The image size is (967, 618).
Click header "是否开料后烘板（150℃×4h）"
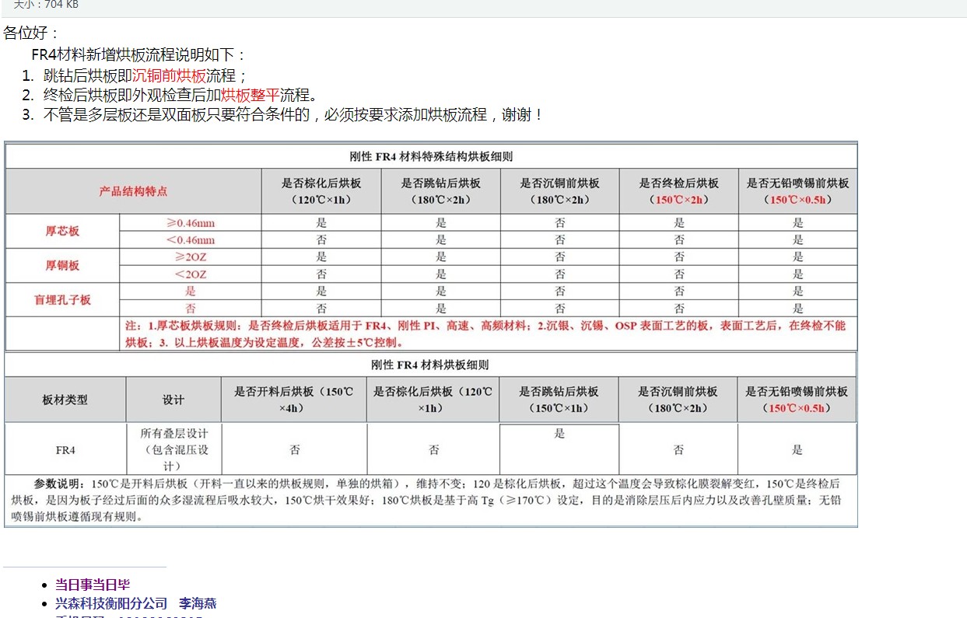293,400
